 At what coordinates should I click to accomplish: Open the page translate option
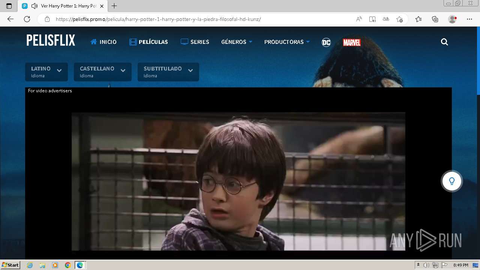point(386,19)
